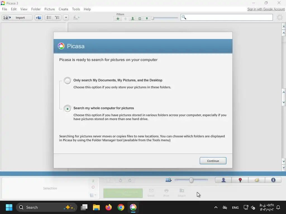Click the hold selection pin icon
Viewport: 286px width, 214px height.
[x=93, y=181]
